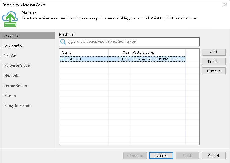Select the Machine step in sidebar
Viewport: 230px width, 163px height.
coord(11,36)
